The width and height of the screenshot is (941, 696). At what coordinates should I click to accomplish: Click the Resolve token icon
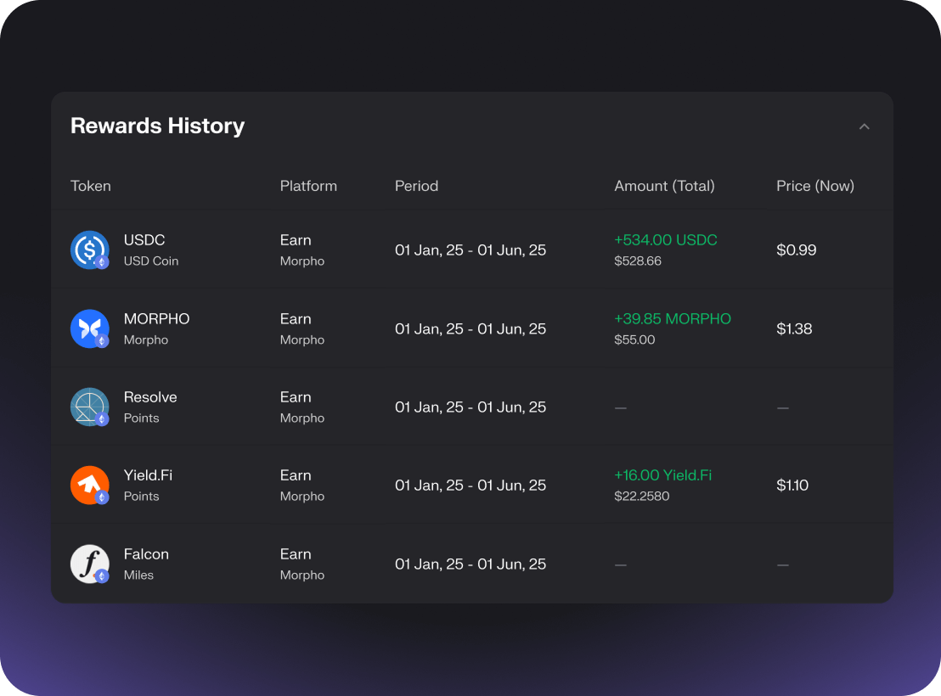tap(89, 407)
